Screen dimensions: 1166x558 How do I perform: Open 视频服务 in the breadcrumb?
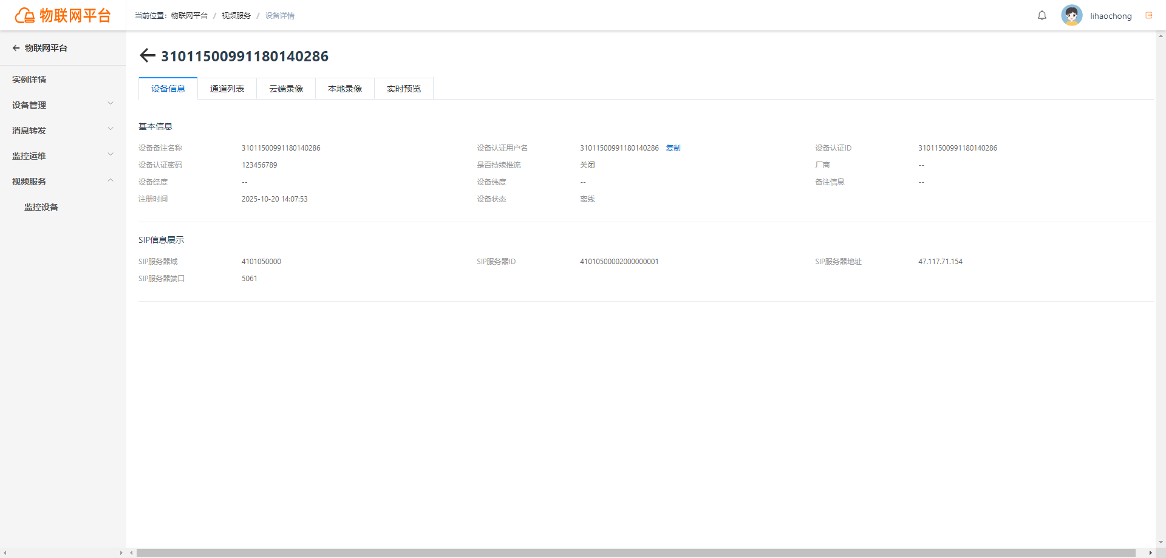pos(236,16)
